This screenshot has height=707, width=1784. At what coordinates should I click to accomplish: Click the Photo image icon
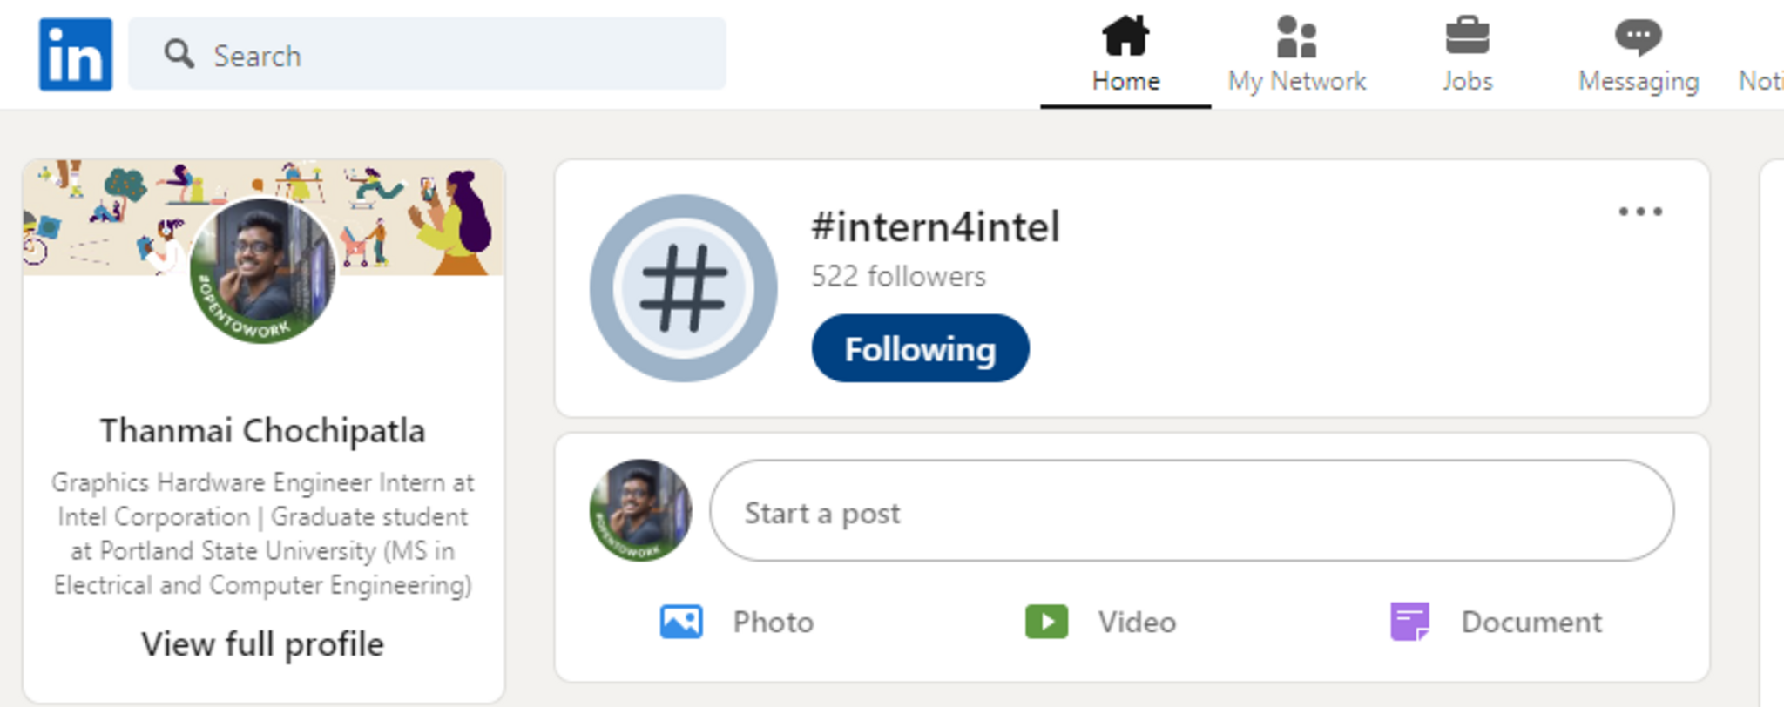coord(681,622)
